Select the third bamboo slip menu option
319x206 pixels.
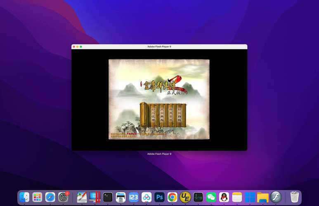171,115
